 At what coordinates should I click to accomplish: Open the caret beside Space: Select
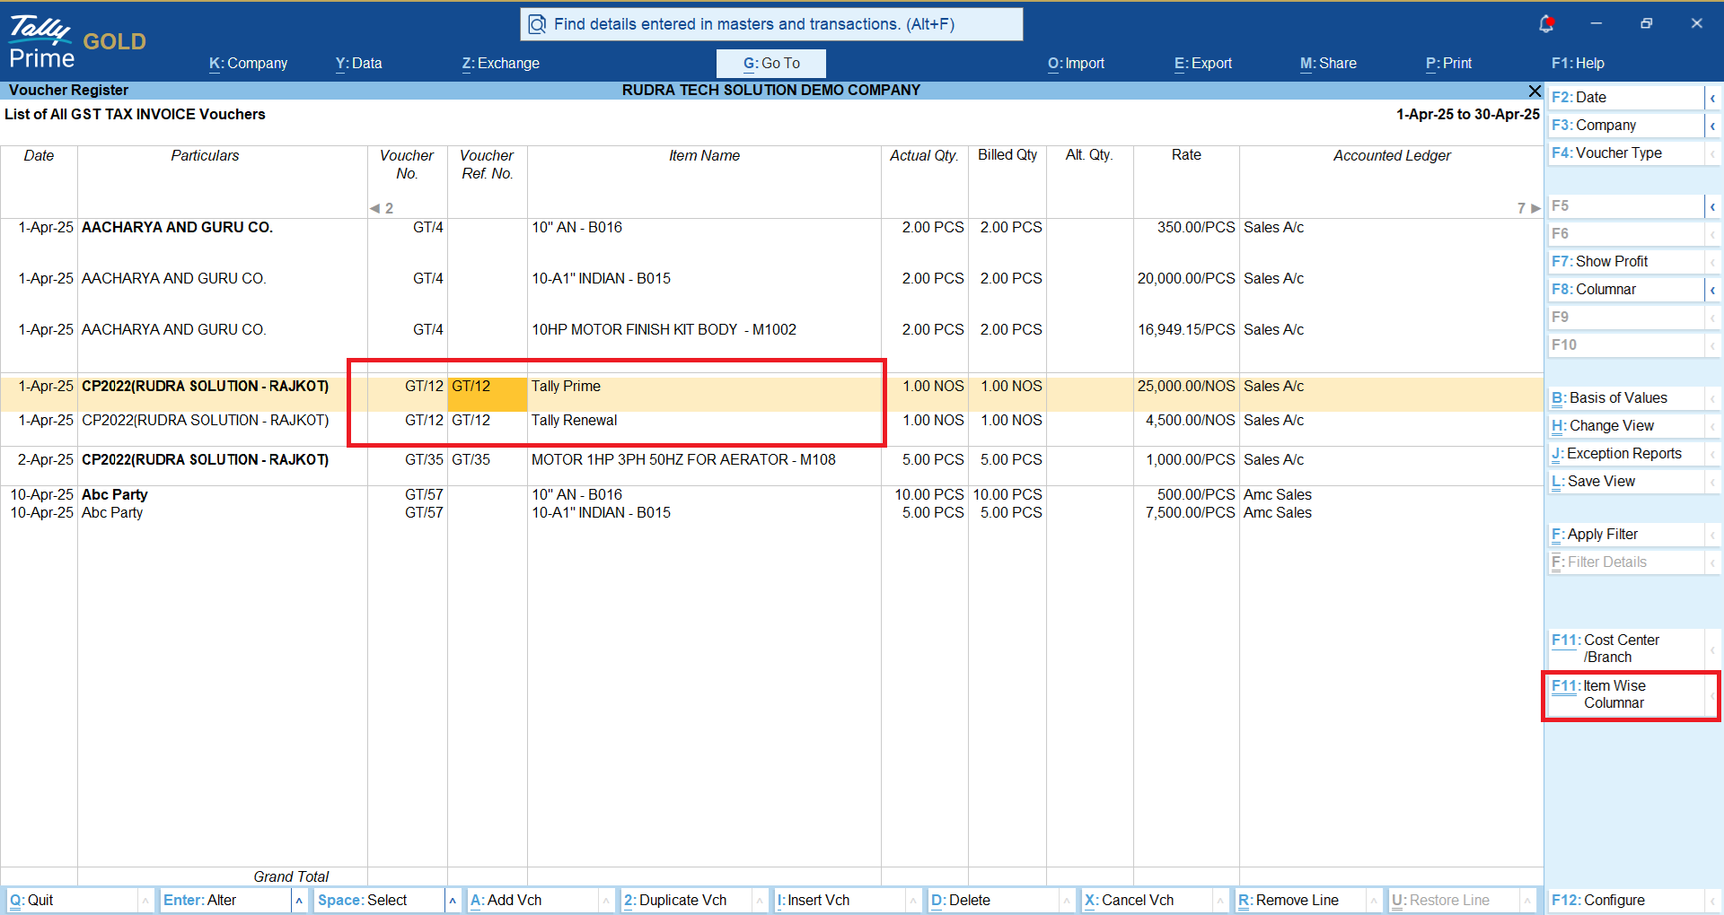pos(453,901)
